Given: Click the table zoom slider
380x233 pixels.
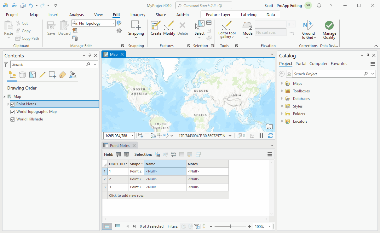Looking at the screenshot, I should coord(230,226).
